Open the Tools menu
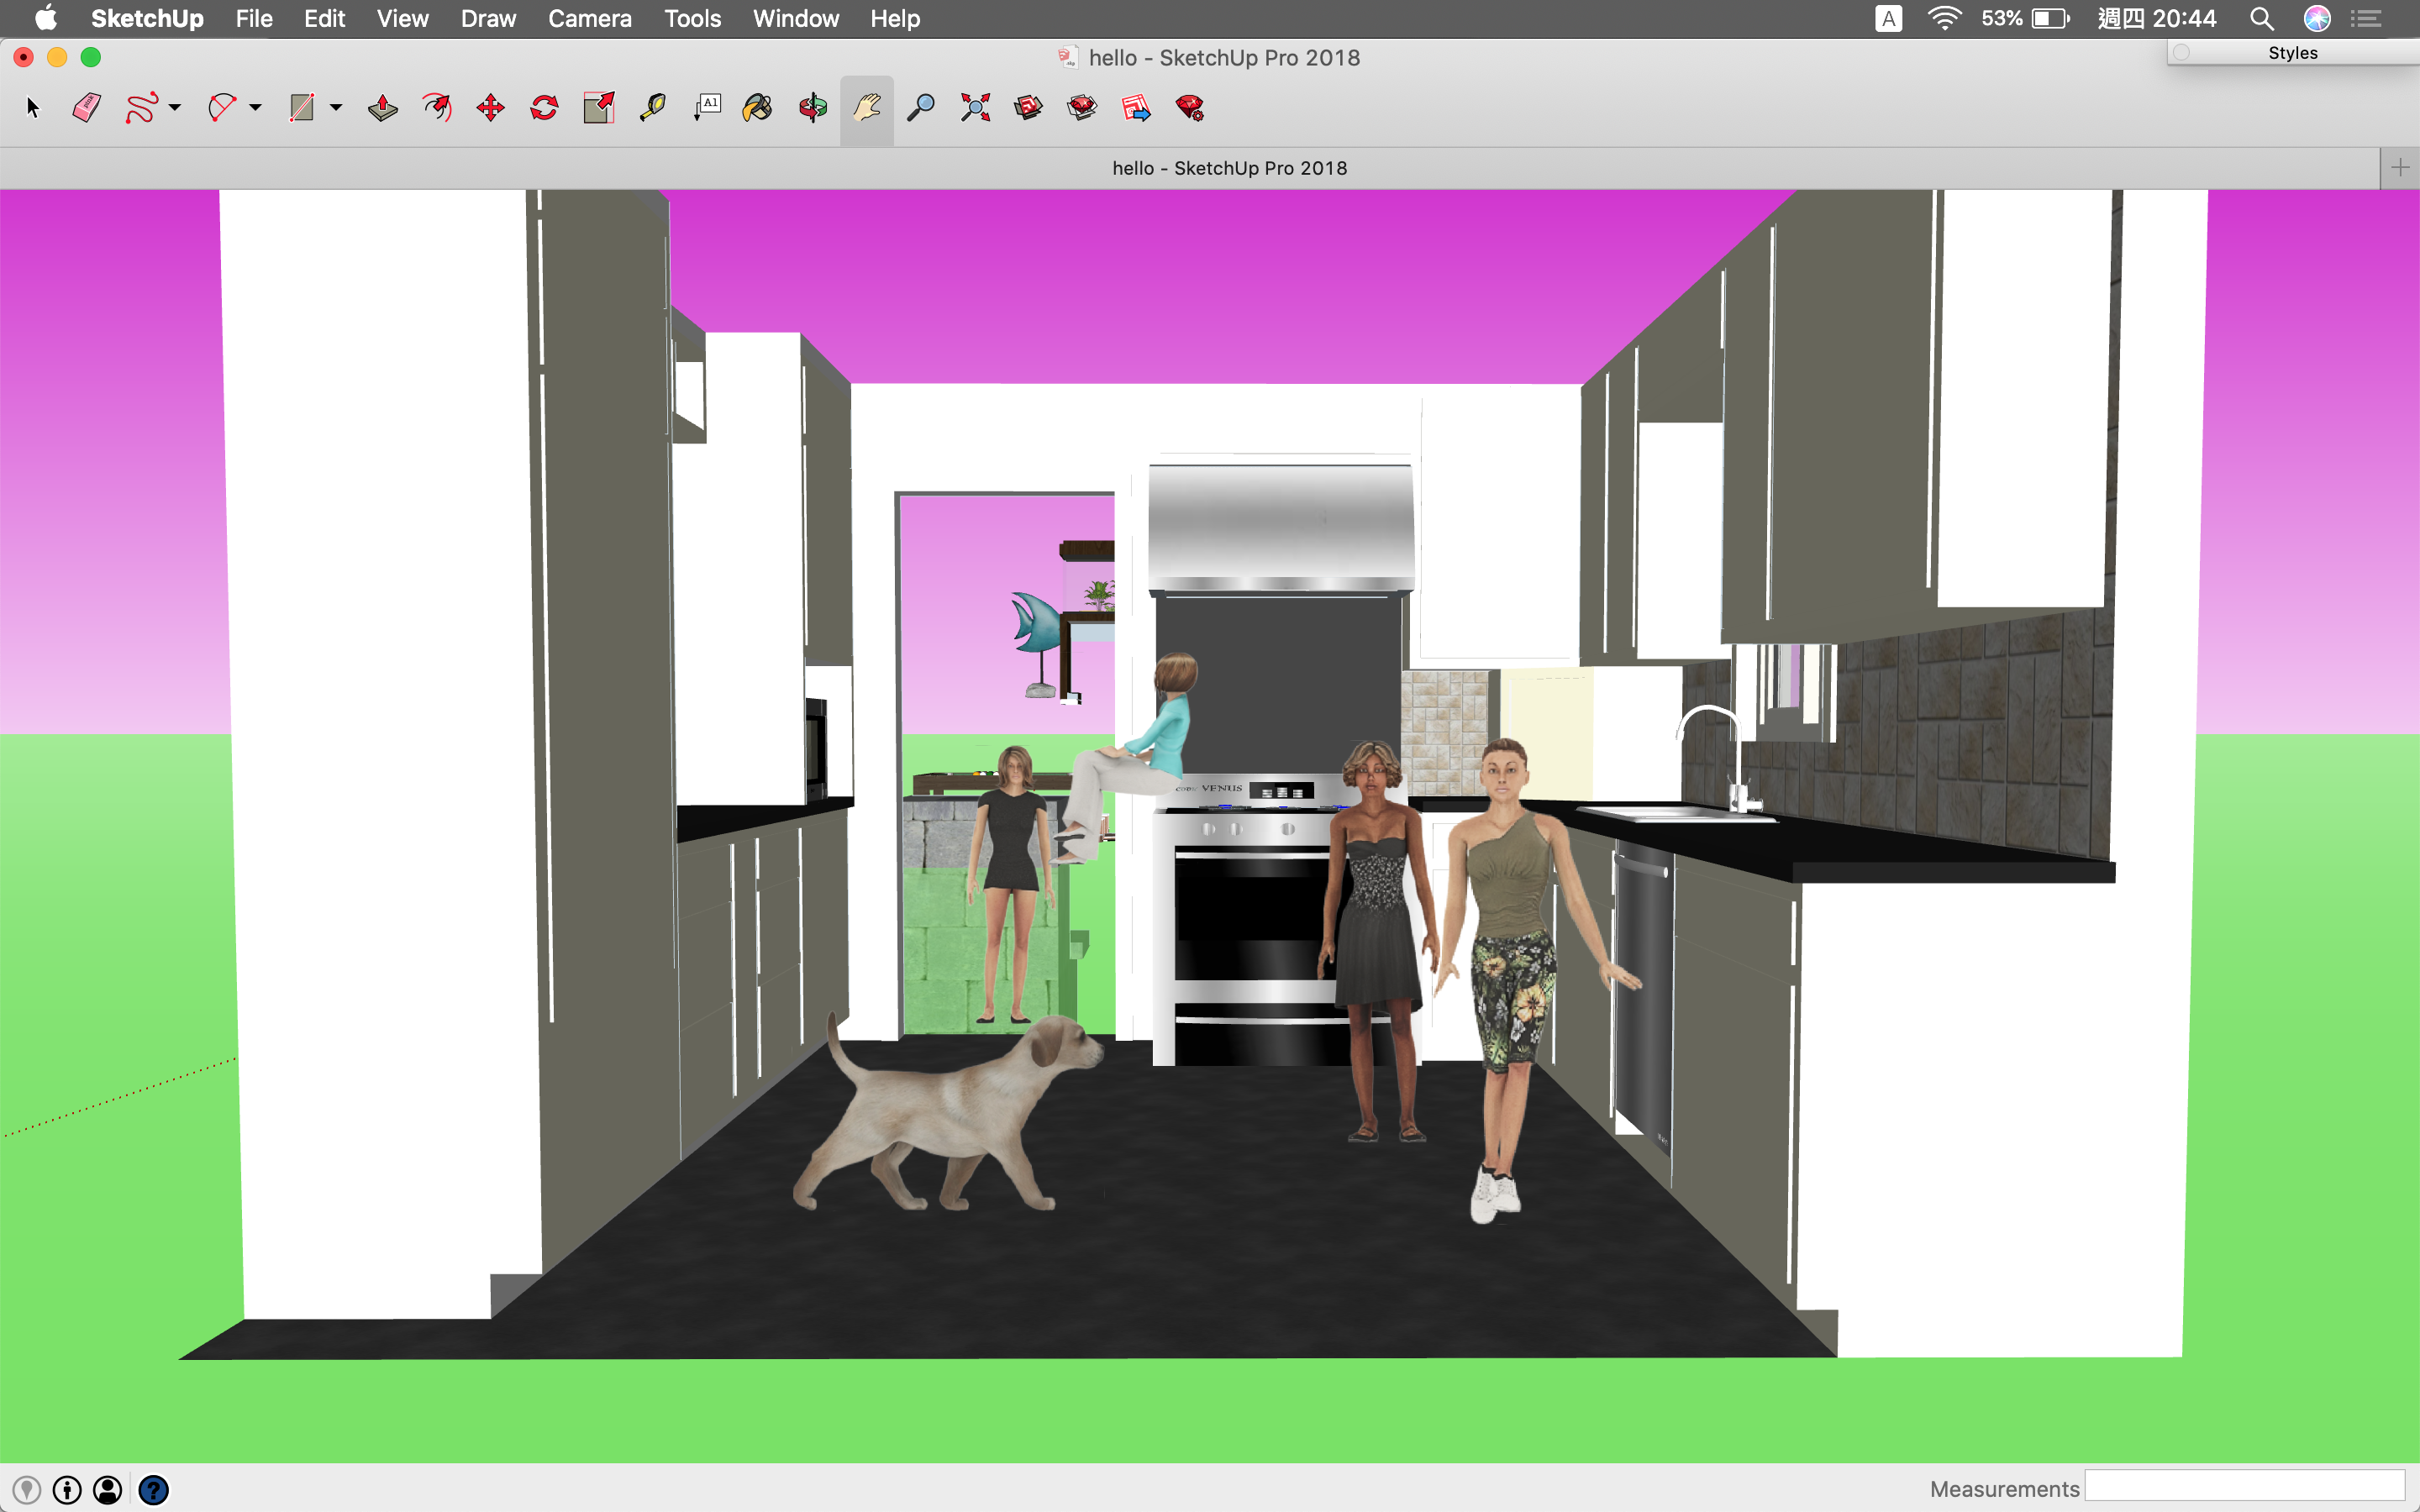 692,18
